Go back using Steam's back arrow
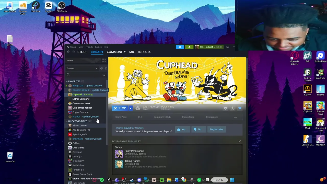Image resolution: width=327 pixels, height=184 pixels. pos(68,52)
